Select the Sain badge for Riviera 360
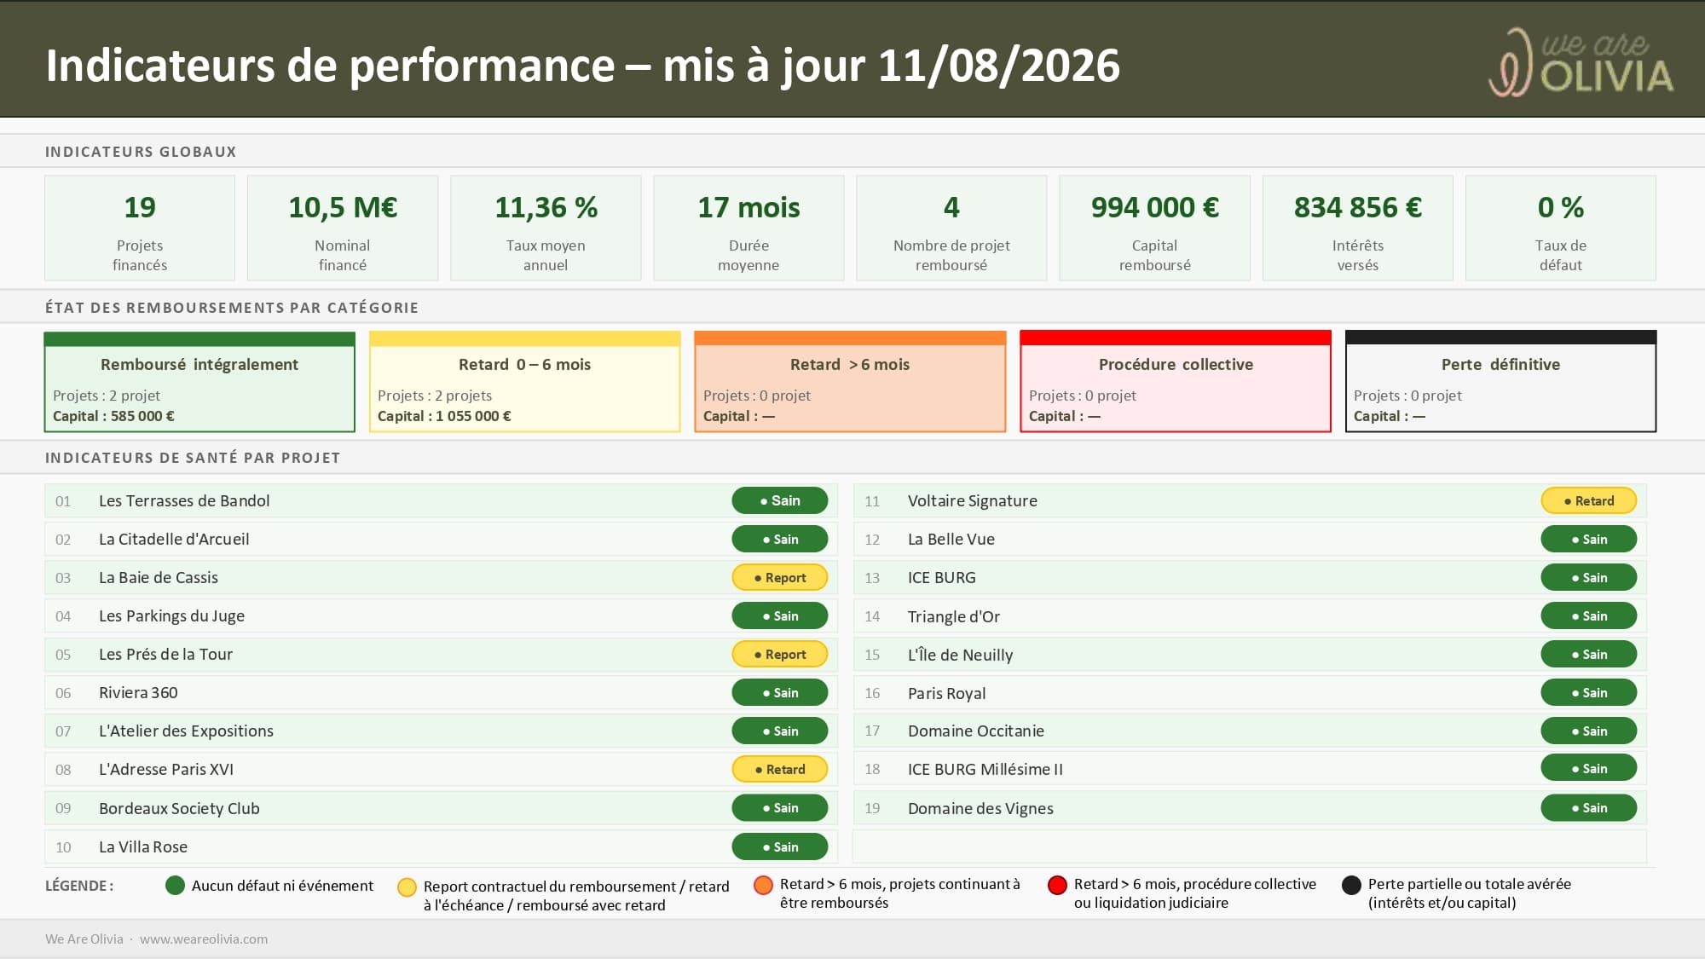This screenshot has width=1705, height=959. (780, 692)
